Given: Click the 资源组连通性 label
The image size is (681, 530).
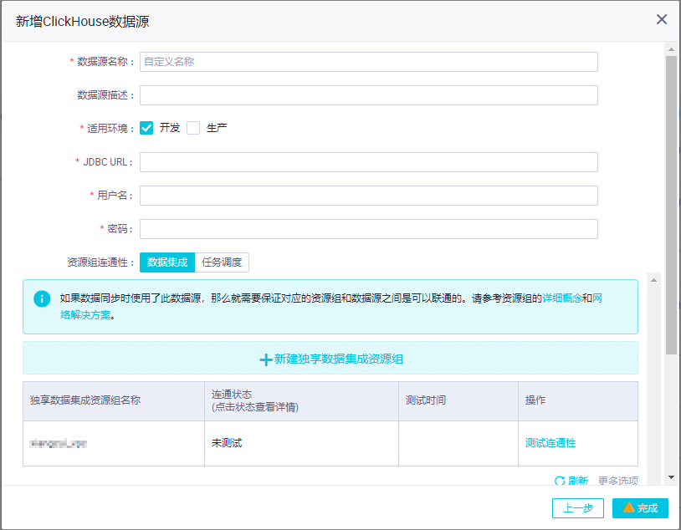Looking at the screenshot, I should click(100, 262).
